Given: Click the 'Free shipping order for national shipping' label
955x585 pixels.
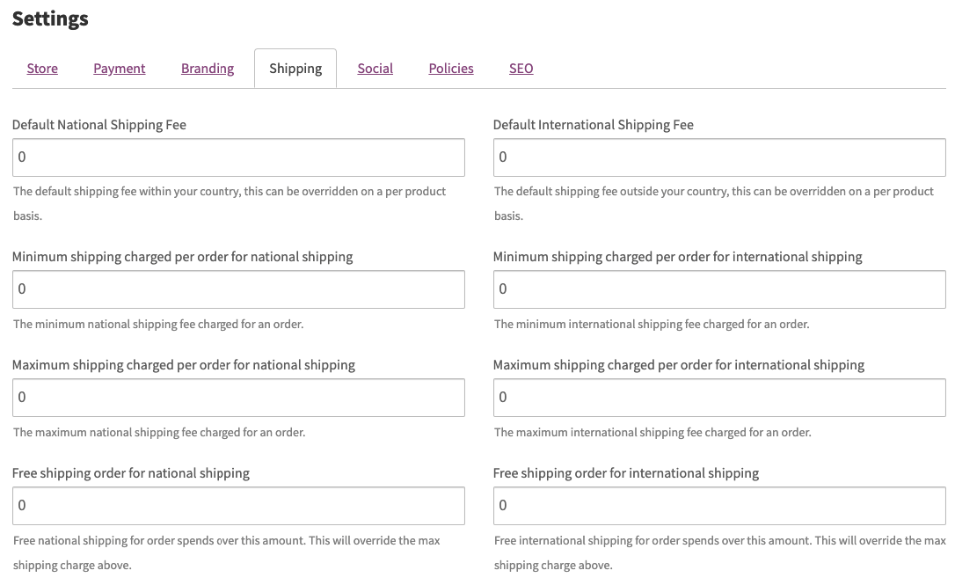Looking at the screenshot, I should tap(131, 473).
